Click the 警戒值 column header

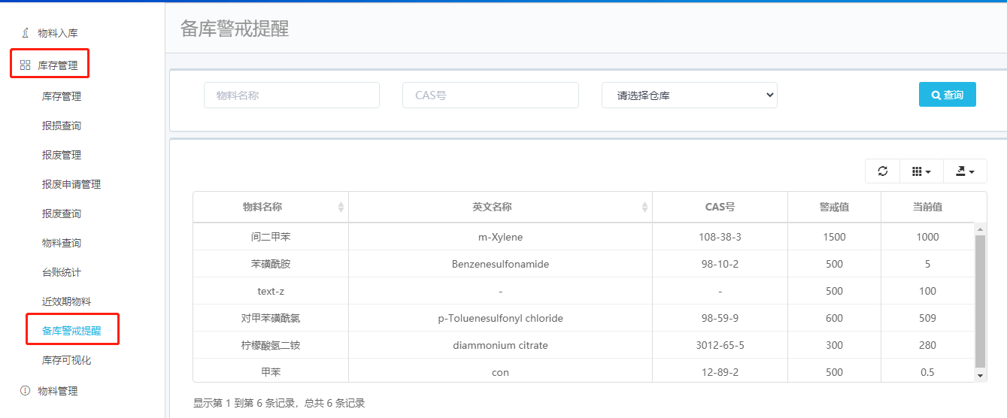(834, 207)
